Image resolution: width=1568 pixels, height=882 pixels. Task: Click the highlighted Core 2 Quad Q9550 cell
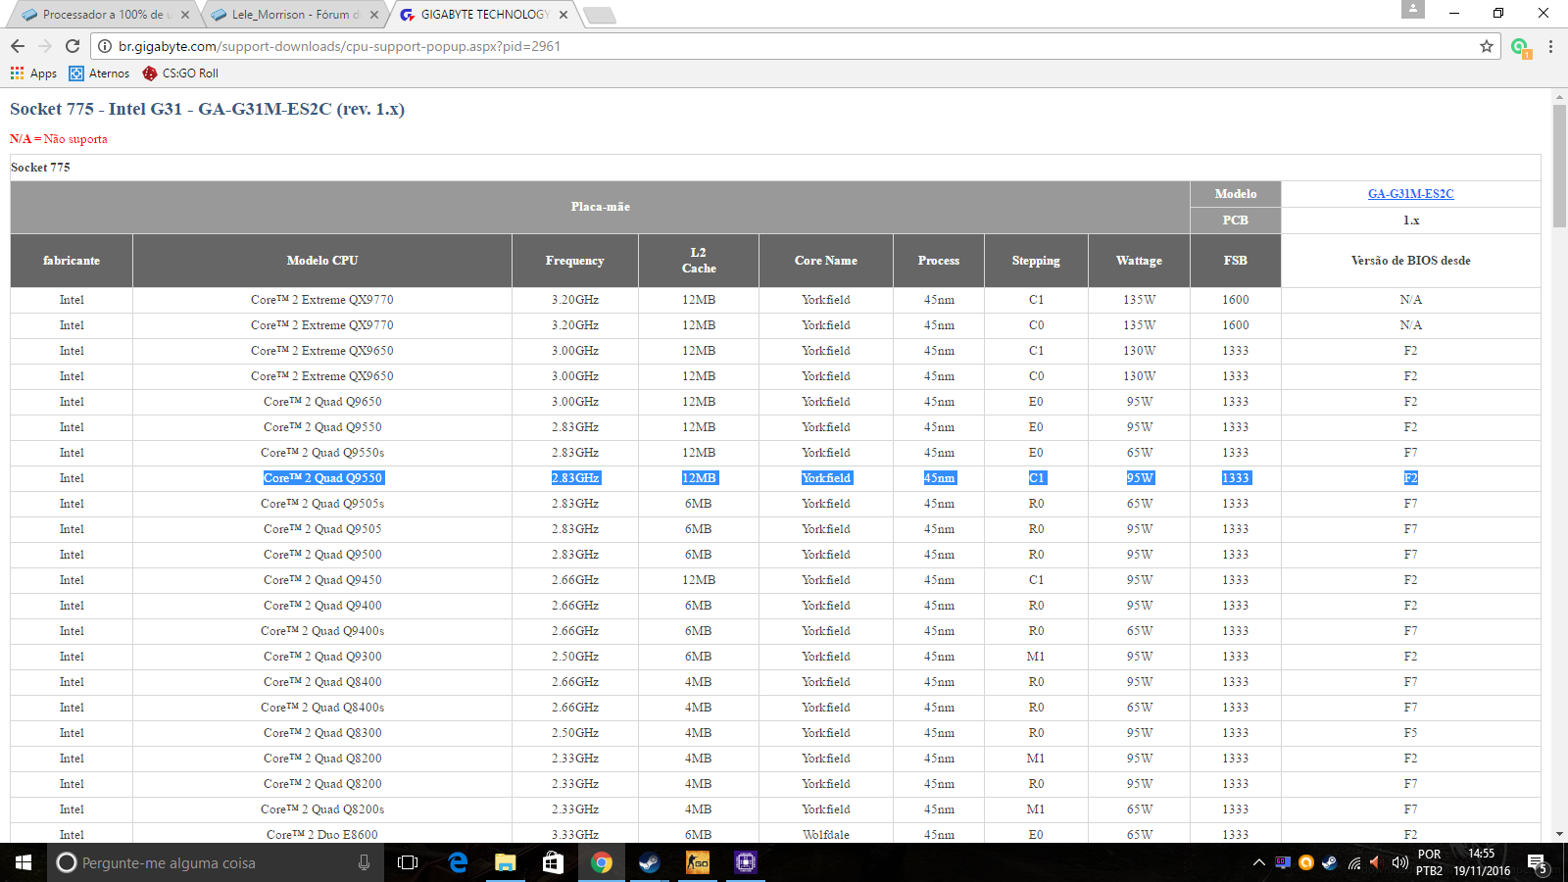[x=323, y=478]
